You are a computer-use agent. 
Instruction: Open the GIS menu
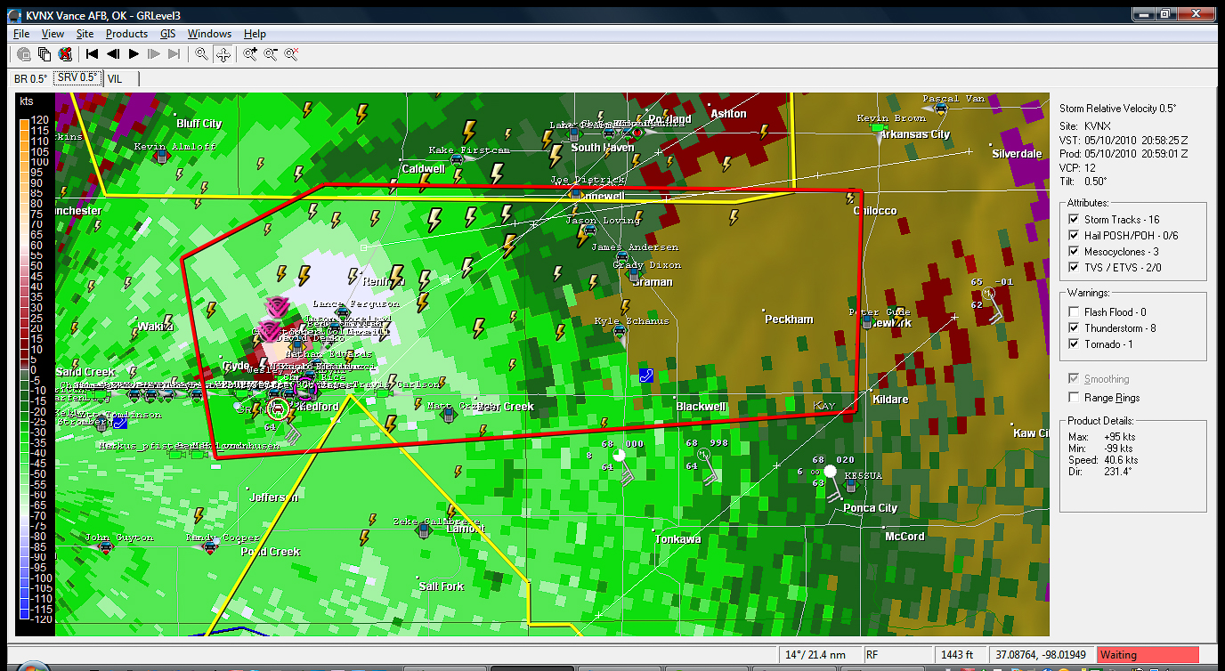[x=167, y=34]
